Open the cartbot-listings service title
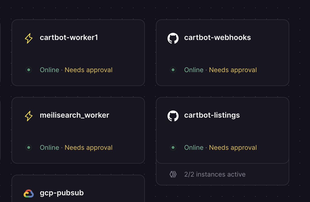The image size is (310, 202). coord(212,115)
